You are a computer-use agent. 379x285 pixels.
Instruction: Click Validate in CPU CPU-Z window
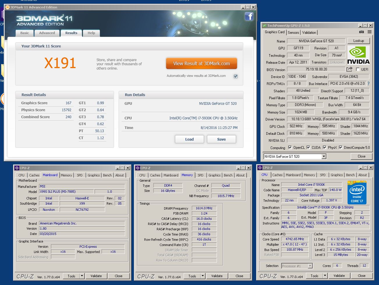(339, 276)
